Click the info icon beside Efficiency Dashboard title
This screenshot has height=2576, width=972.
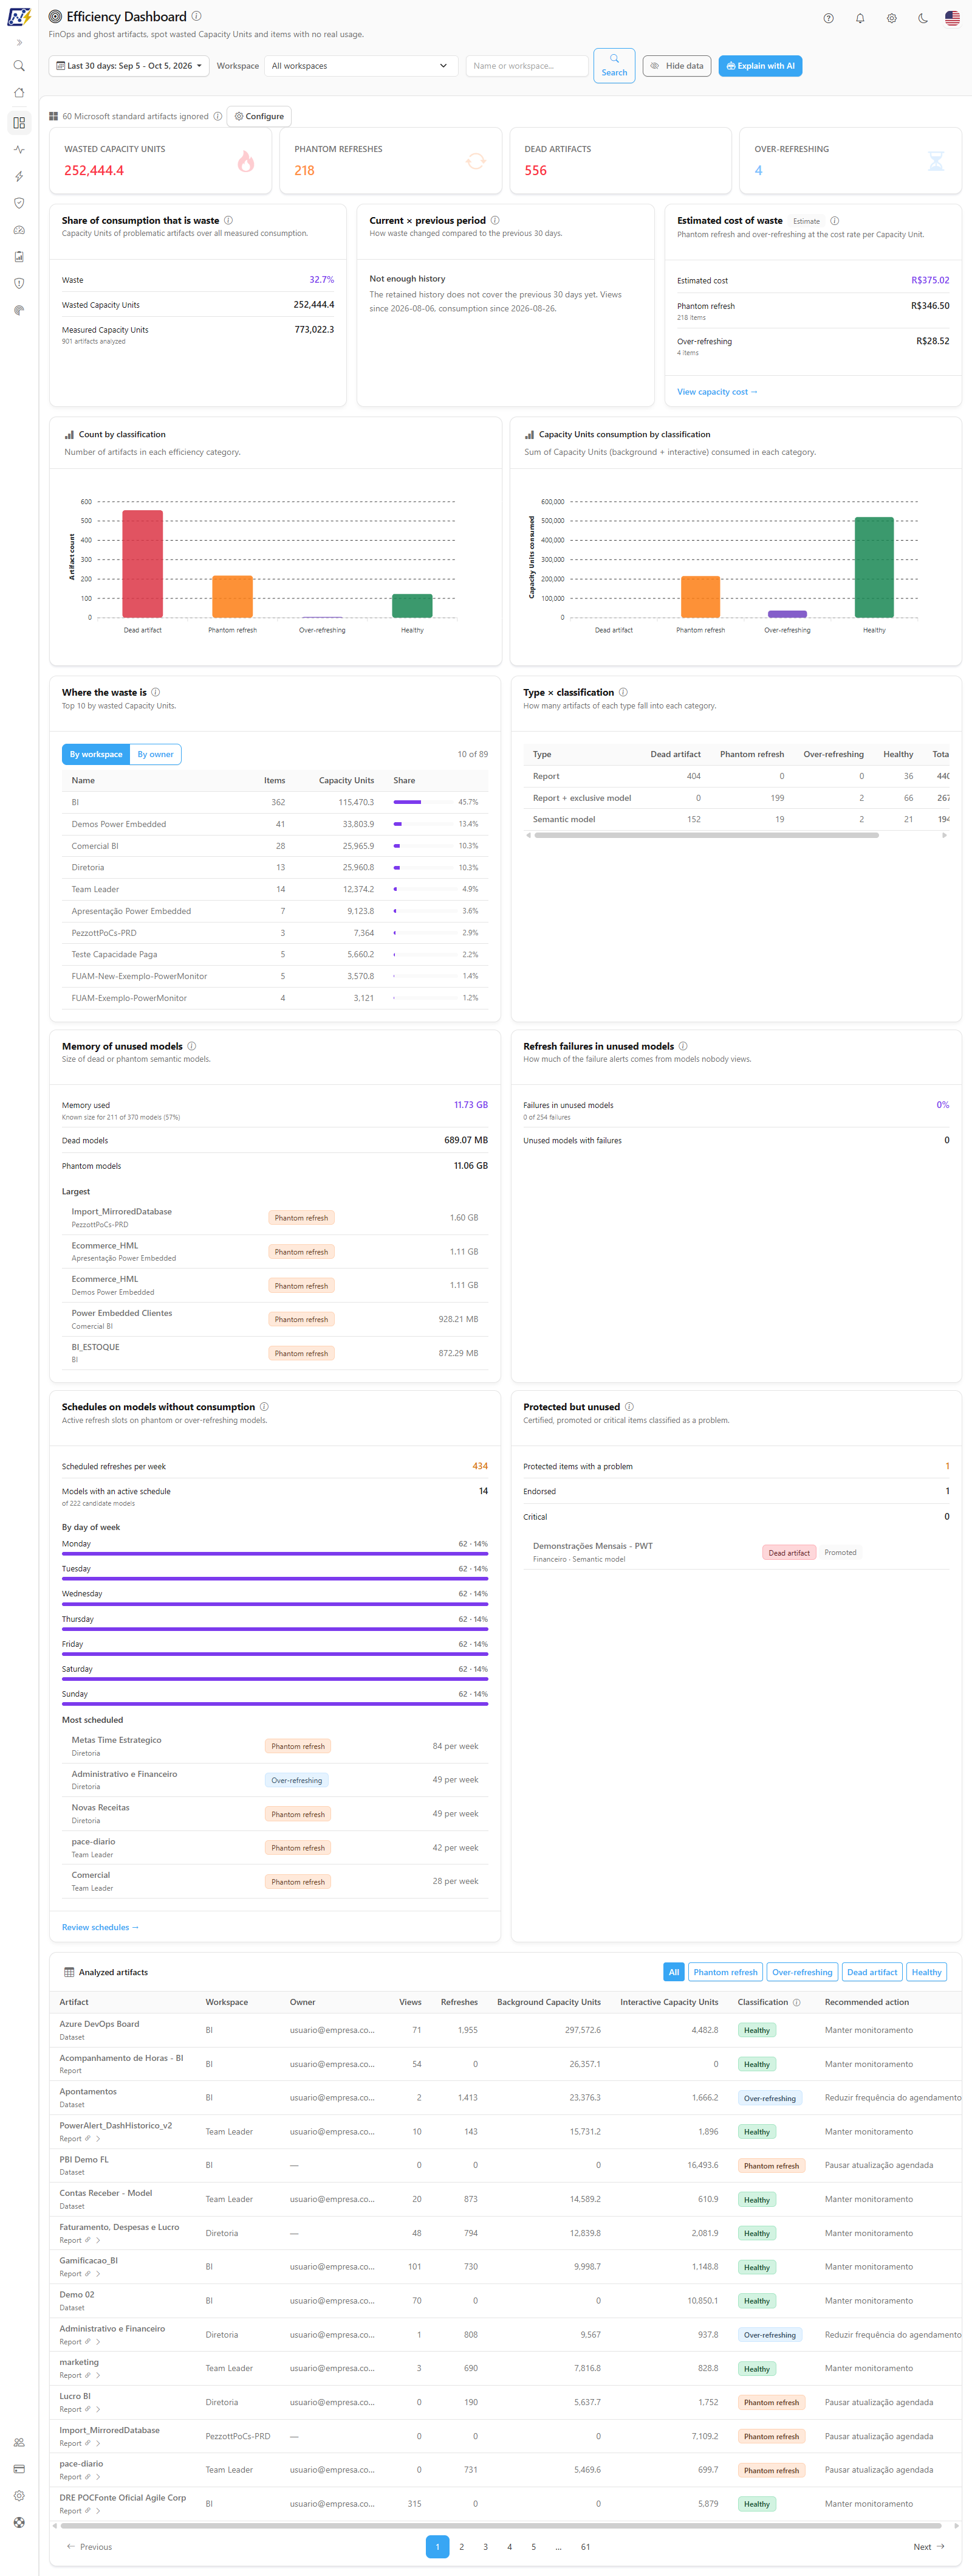[x=197, y=16]
